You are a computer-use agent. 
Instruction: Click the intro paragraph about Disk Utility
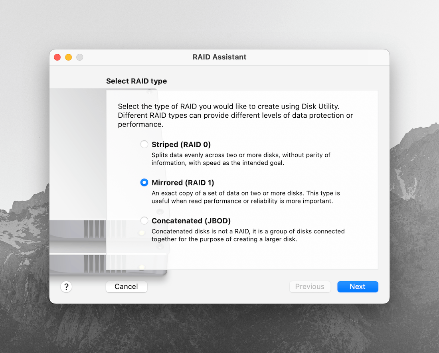(x=235, y=115)
